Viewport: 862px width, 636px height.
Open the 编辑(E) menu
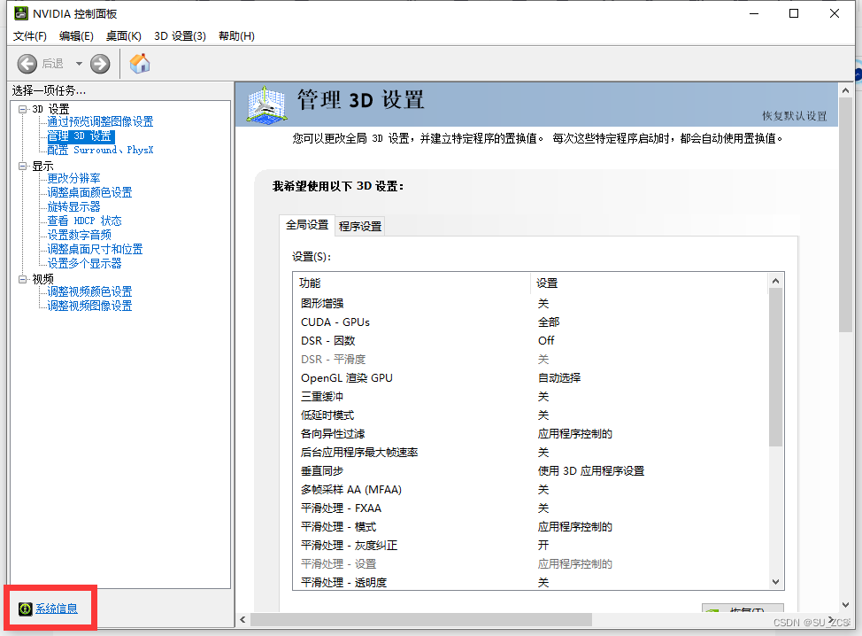click(76, 35)
